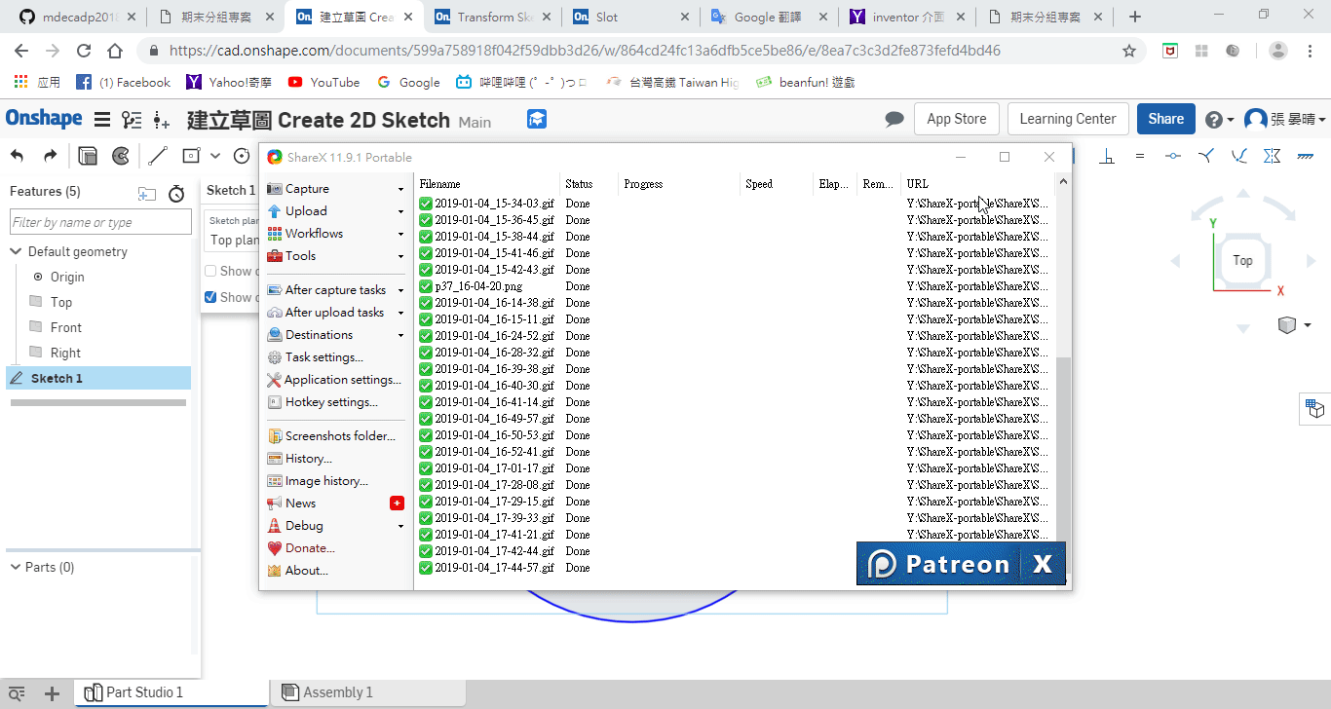Image resolution: width=1331 pixels, height=709 pixels.
Task: Toggle the unchecked Show checkbox in Sketch dialog
Action: coord(210,271)
